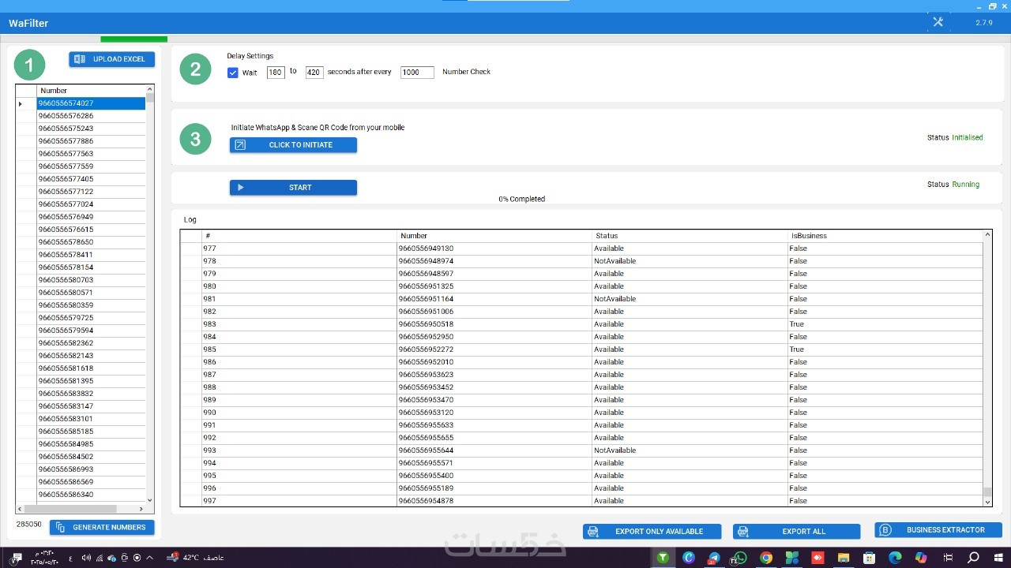Viewport: 1011px width, 568px height.
Task: Click the log table scrollbar thumb
Action: (x=987, y=493)
